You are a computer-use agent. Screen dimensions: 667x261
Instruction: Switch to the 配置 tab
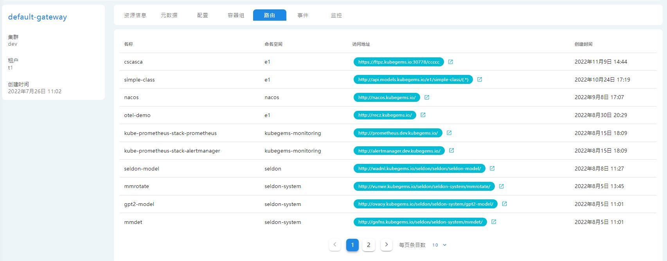point(203,15)
